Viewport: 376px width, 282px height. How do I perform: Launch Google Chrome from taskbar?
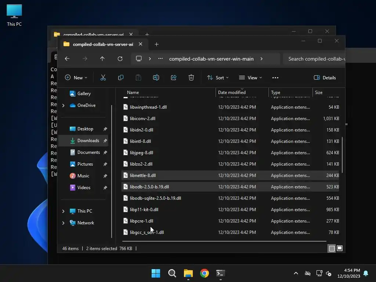[x=204, y=273]
